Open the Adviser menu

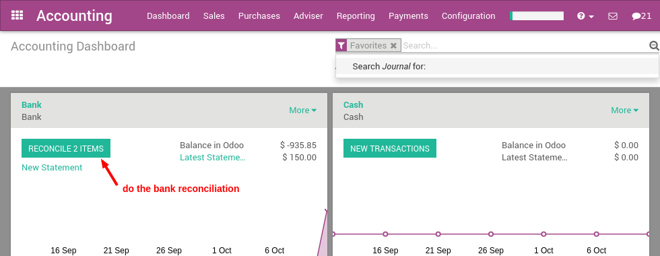point(308,16)
